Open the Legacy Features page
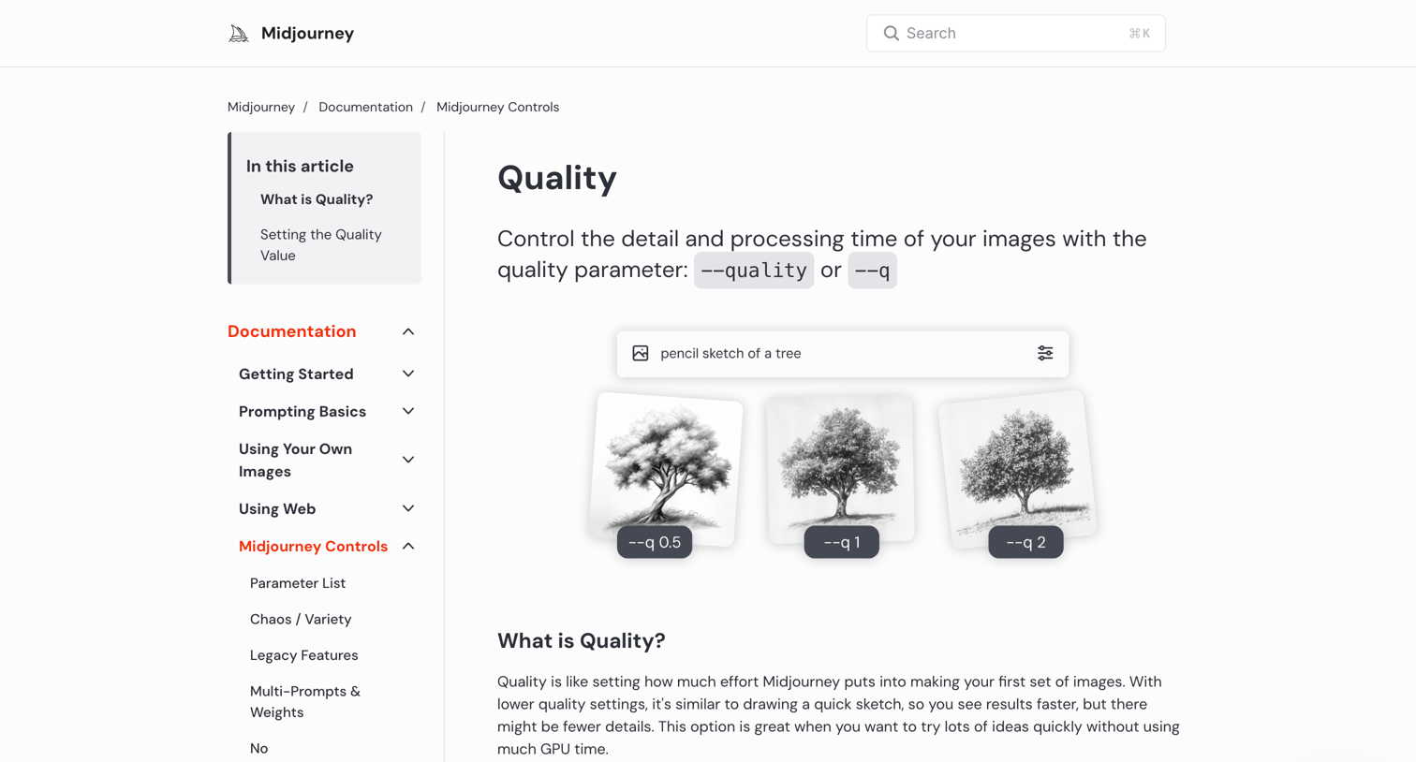 tap(304, 655)
